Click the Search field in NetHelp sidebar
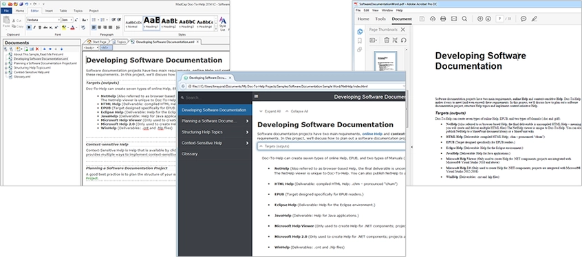Image resolution: width=582 pixels, height=257 pixels. (215, 98)
